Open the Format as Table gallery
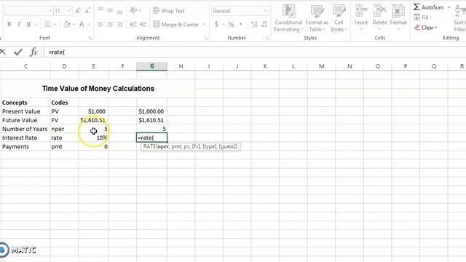 click(317, 18)
